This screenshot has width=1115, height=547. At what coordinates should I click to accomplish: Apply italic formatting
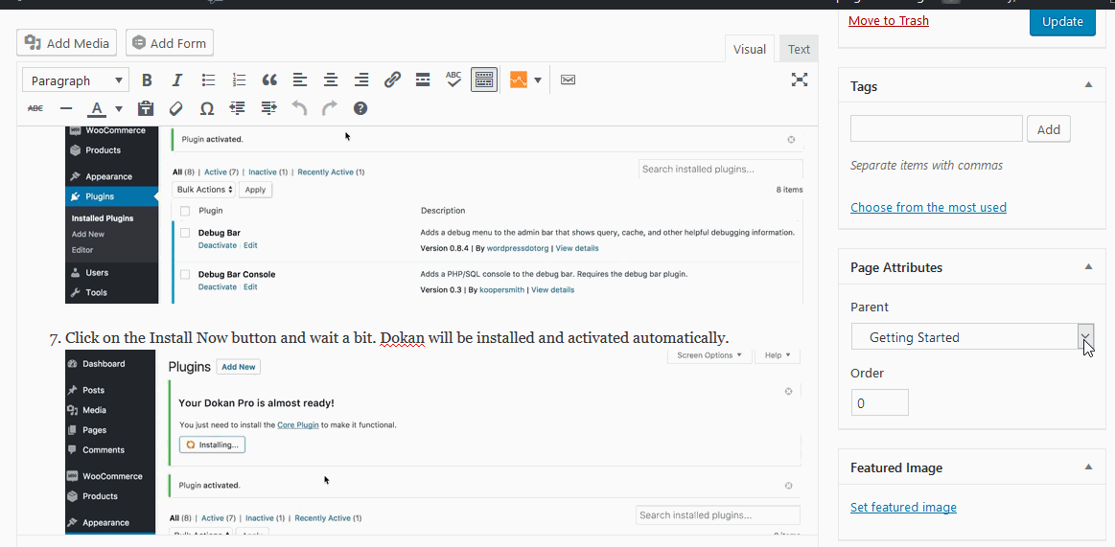177,80
